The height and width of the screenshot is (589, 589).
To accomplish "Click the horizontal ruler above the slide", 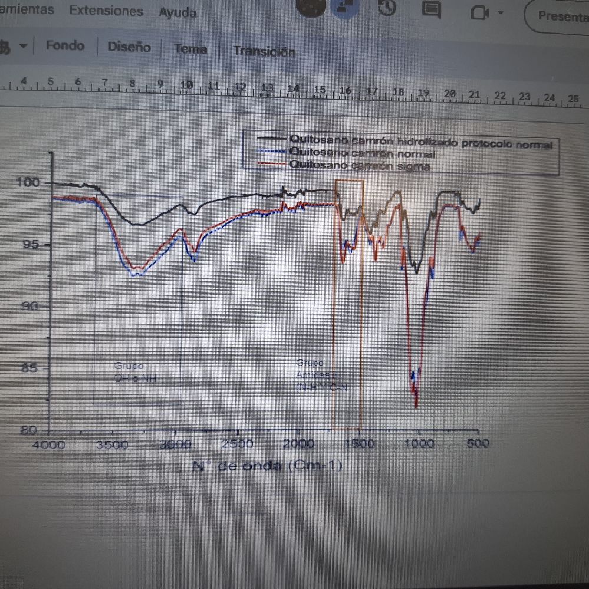I will (x=294, y=90).
